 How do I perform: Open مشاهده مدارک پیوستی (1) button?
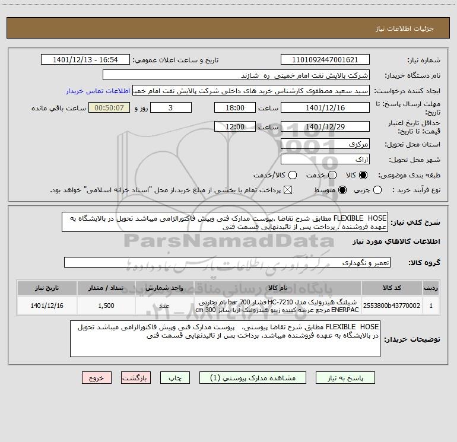click(x=253, y=378)
